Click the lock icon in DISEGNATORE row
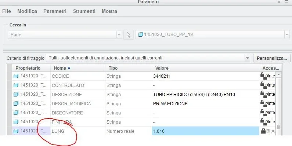This screenshot has width=292, height=146. pyautogui.click(x=263, y=112)
